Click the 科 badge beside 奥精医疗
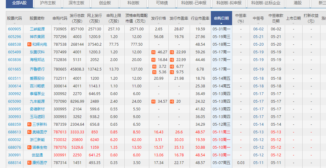 coord(29,132)
